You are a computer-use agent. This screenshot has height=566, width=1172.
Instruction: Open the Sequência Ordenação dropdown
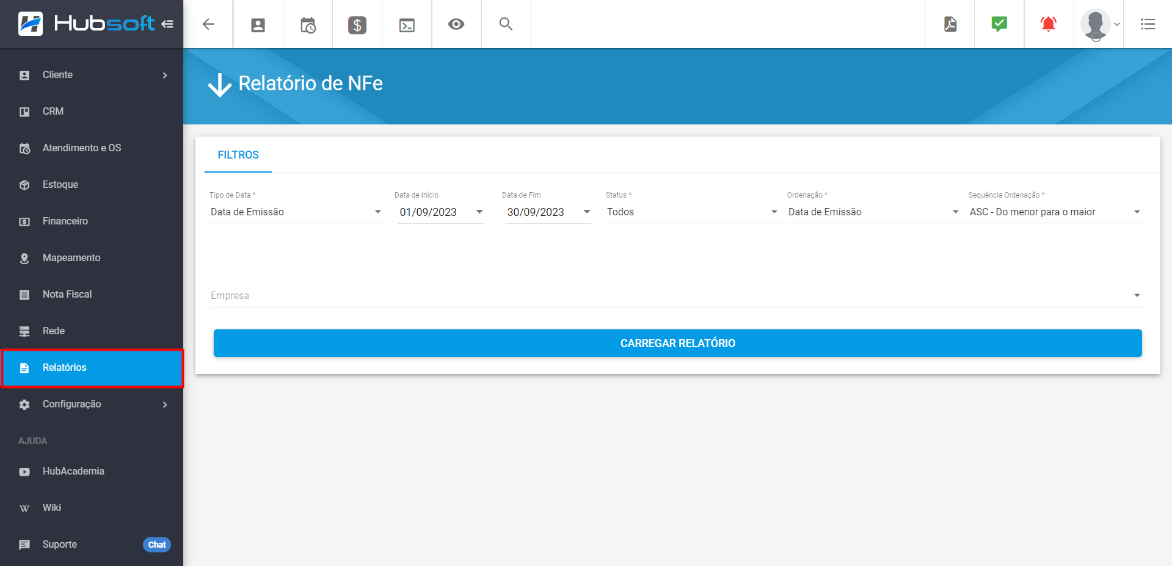tap(1057, 212)
